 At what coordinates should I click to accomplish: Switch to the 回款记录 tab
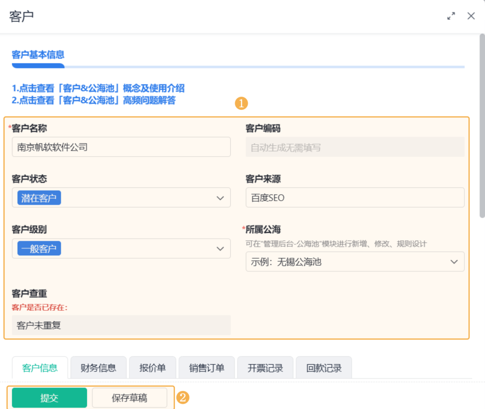pyautogui.click(x=324, y=368)
